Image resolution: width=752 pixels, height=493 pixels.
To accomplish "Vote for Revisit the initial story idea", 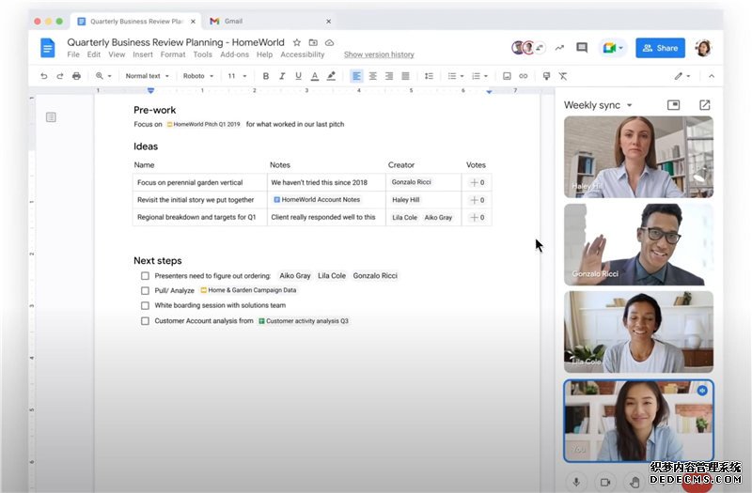I will pyautogui.click(x=477, y=200).
